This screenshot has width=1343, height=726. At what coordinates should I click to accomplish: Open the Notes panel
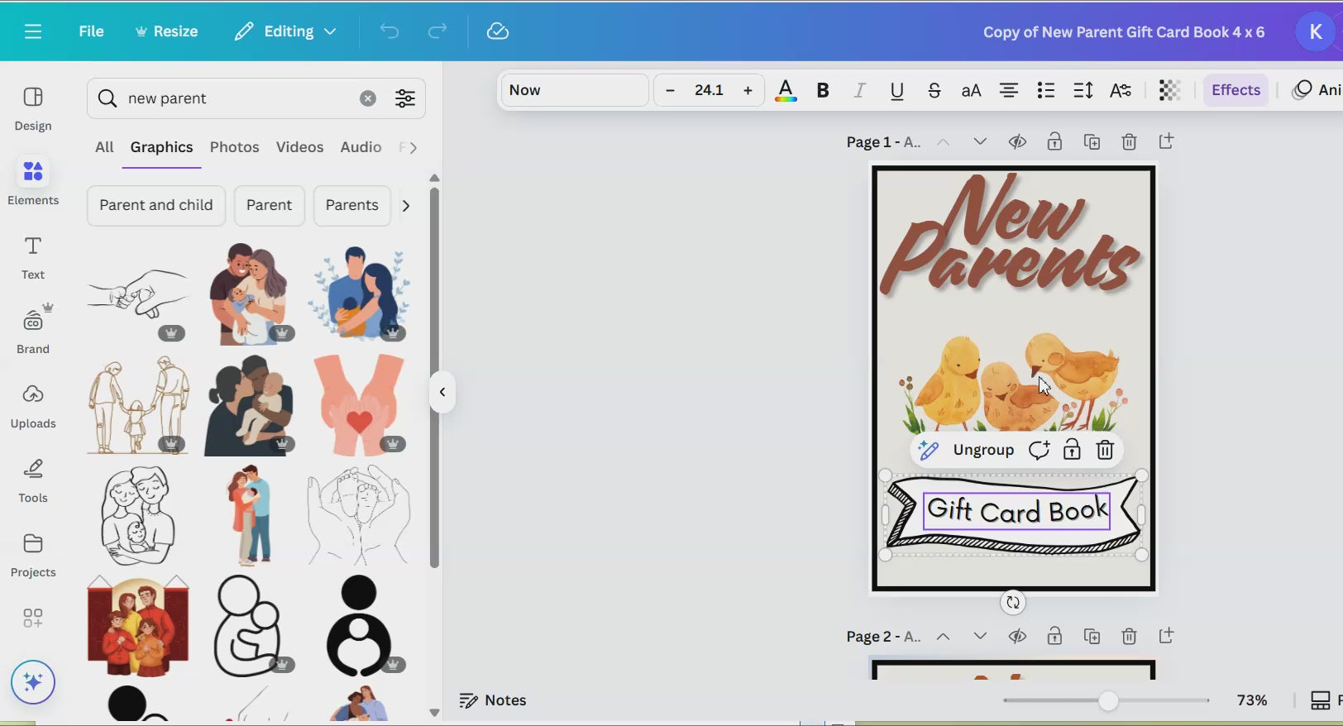pos(493,700)
